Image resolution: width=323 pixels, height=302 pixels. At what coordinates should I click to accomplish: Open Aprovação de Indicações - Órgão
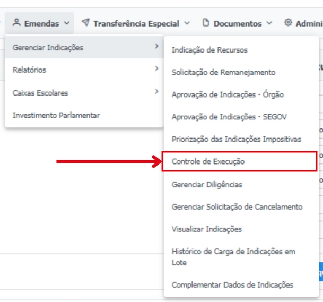click(241, 94)
